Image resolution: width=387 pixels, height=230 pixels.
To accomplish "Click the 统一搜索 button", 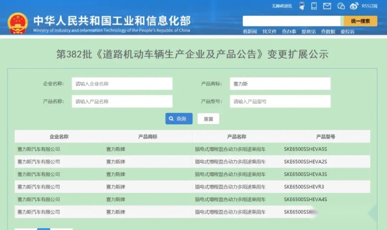I will click(360, 21).
